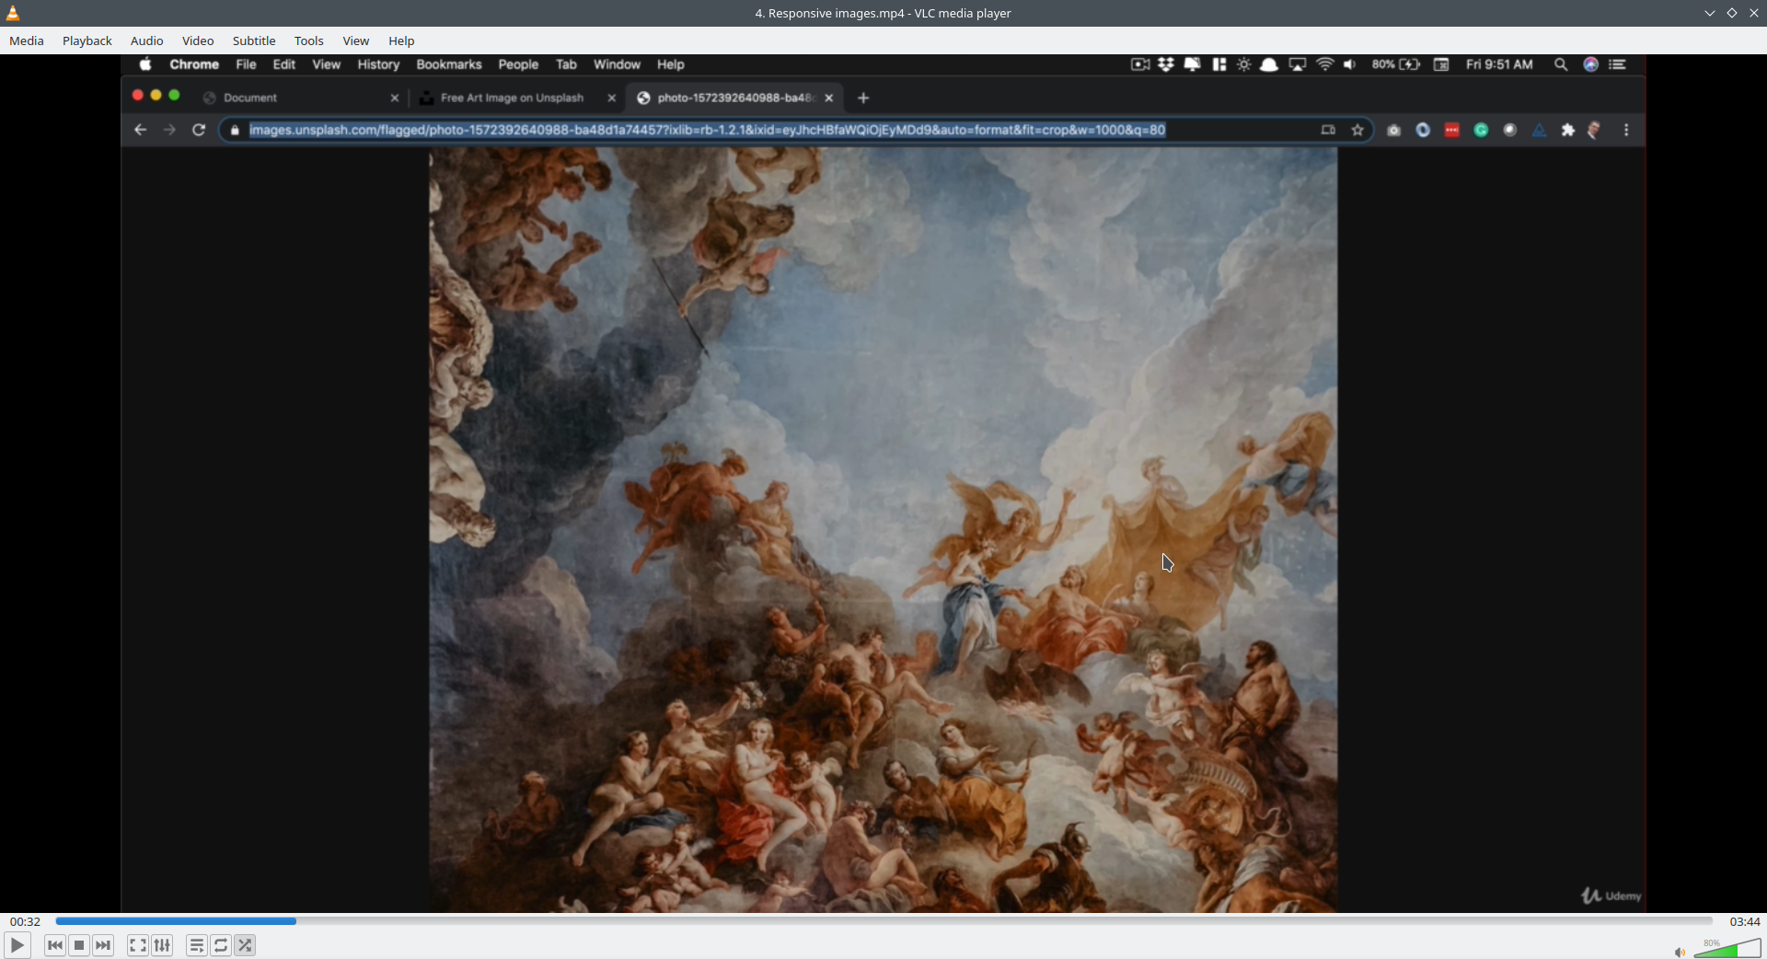Close the Free Art Image on Unsplash tab
This screenshot has width=1767, height=959.
(612, 98)
